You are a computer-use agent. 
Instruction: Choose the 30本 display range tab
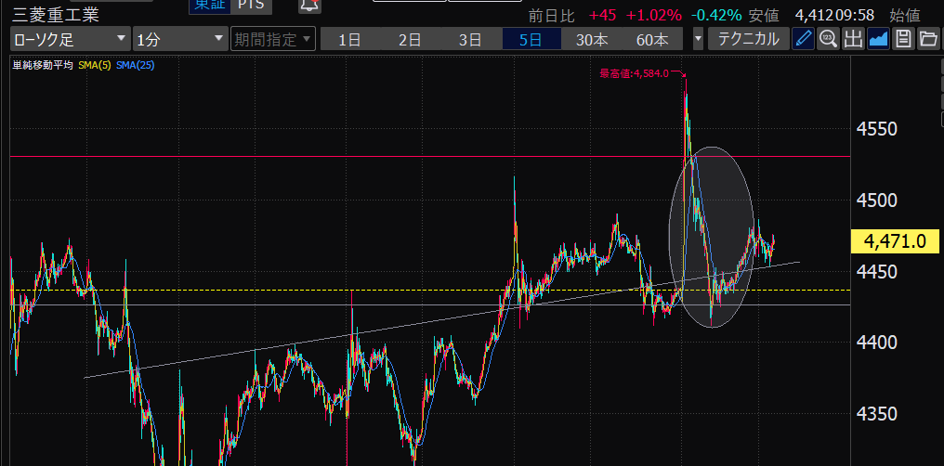pos(592,39)
